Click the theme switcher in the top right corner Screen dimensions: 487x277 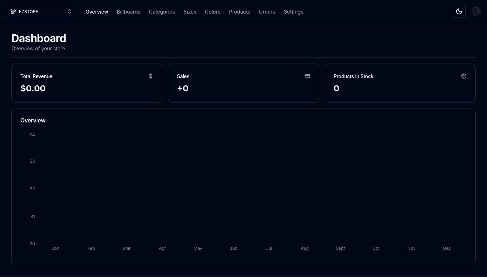tap(459, 11)
